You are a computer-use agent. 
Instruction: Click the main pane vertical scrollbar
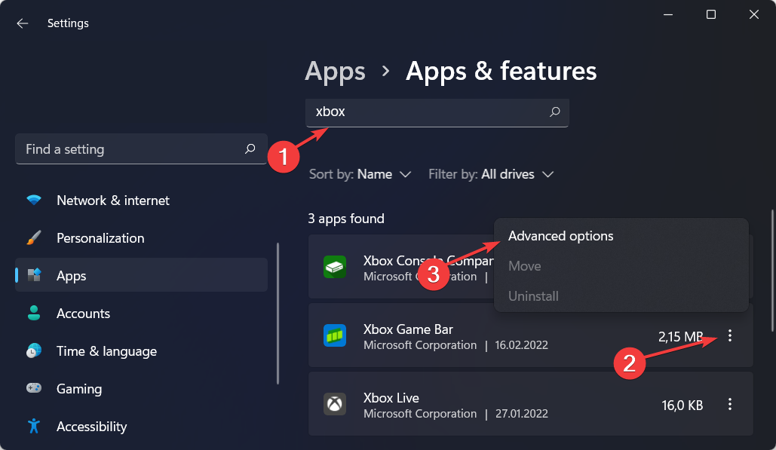click(x=772, y=271)
